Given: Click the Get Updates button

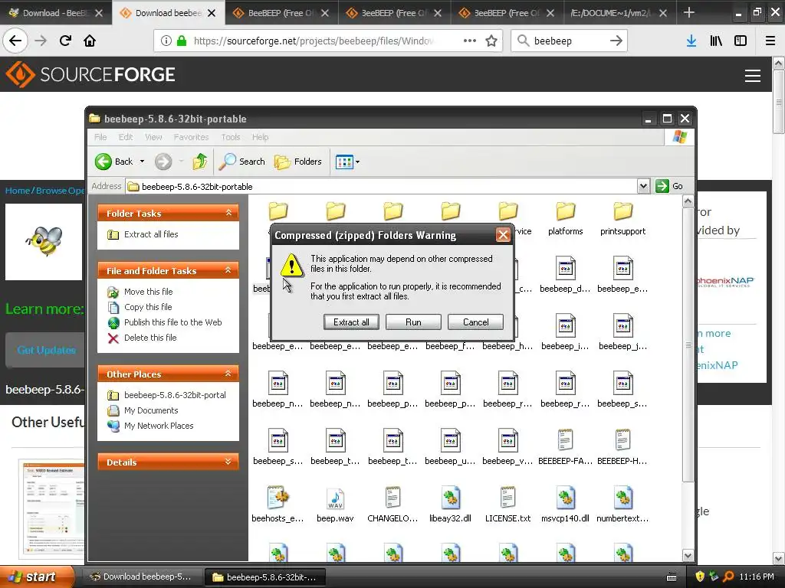Looking at the screenshot, I should pyautogui.click(x=46, y=350).
